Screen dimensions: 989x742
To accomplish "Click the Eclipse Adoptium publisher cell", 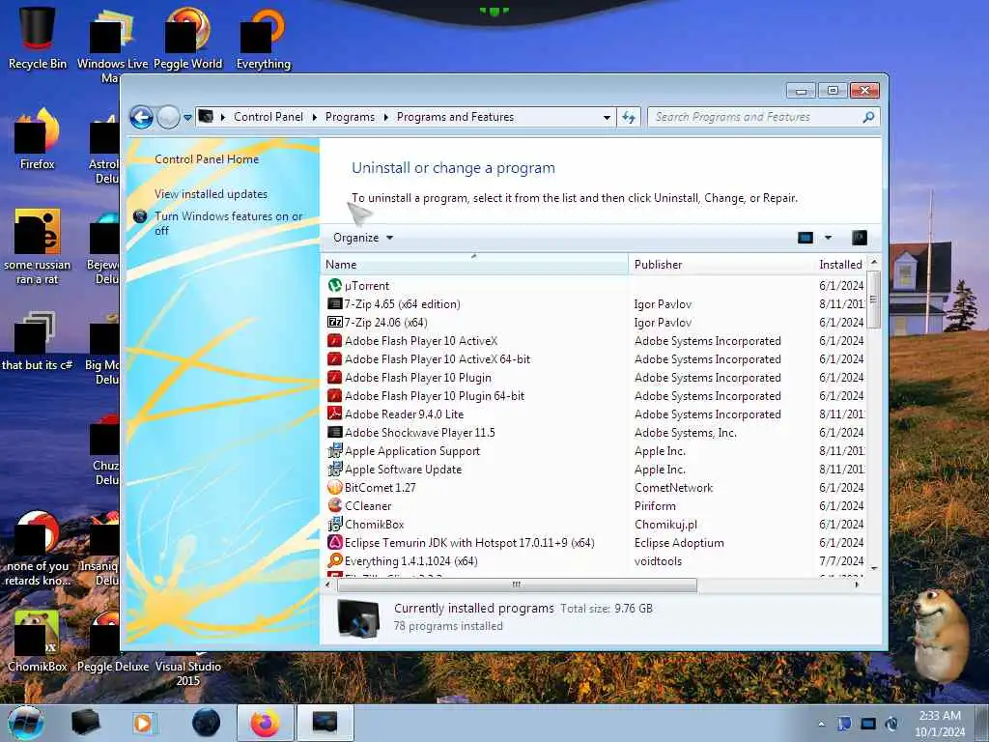I will pyautogui.click(x=679, y=542).
